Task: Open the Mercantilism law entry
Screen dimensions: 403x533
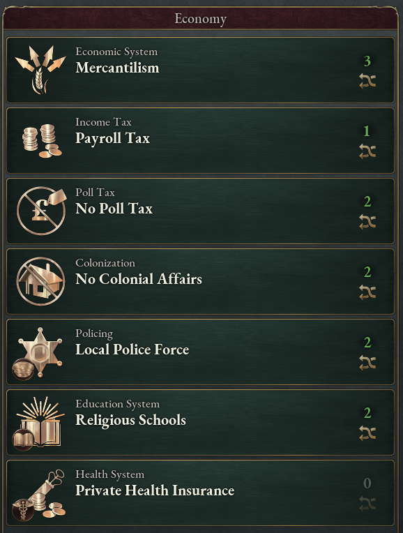Action: (201, 70)
